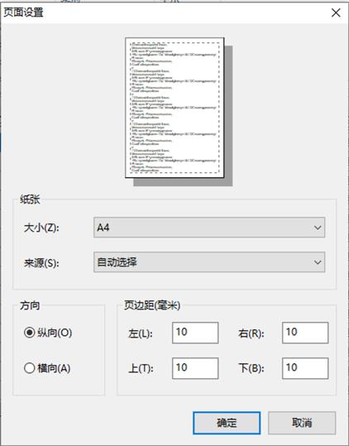The height and width of the screenshot is (446, 349).
Task: Cancel the dialog with 取消 button
Action: pyautogui.click(x=302, y=423)
